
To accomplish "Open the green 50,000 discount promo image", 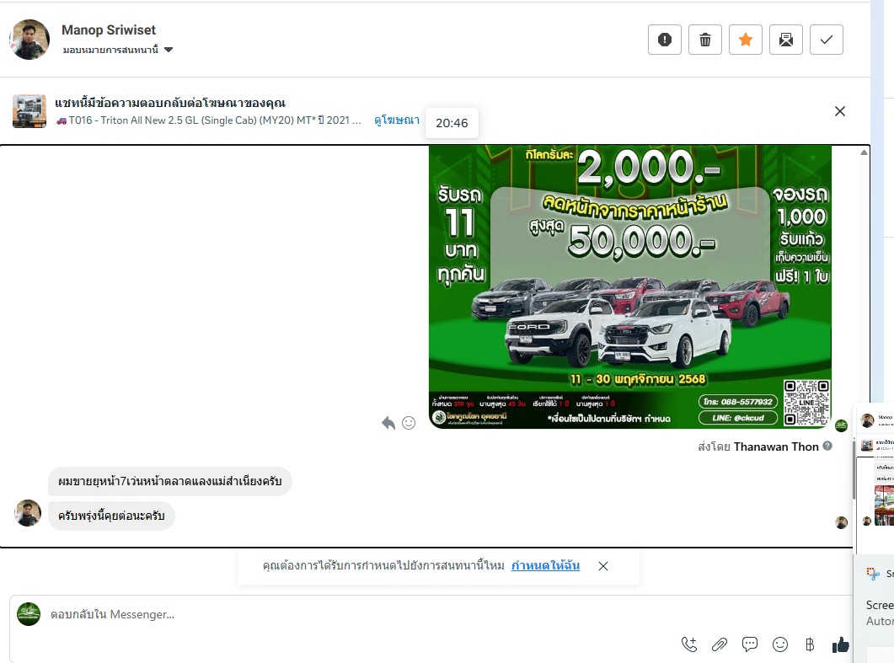I will (x=630, y=286).
